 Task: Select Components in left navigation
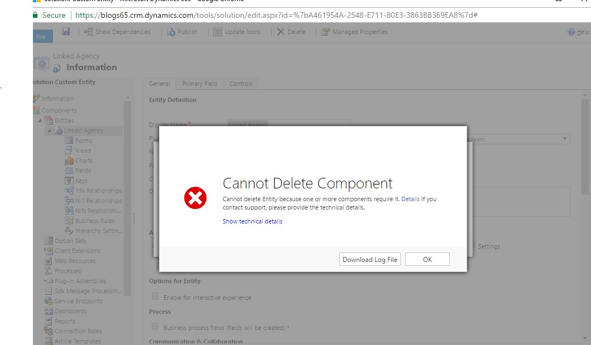(59, 110)
